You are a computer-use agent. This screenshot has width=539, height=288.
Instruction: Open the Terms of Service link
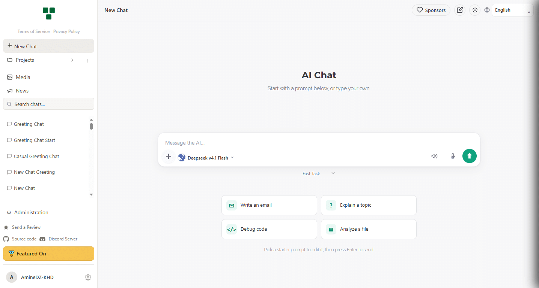(x=33, y=31)
